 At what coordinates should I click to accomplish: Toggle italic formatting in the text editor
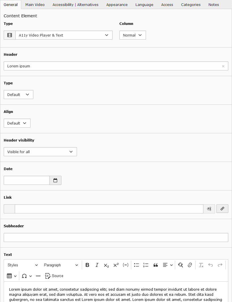coord(97,265)
